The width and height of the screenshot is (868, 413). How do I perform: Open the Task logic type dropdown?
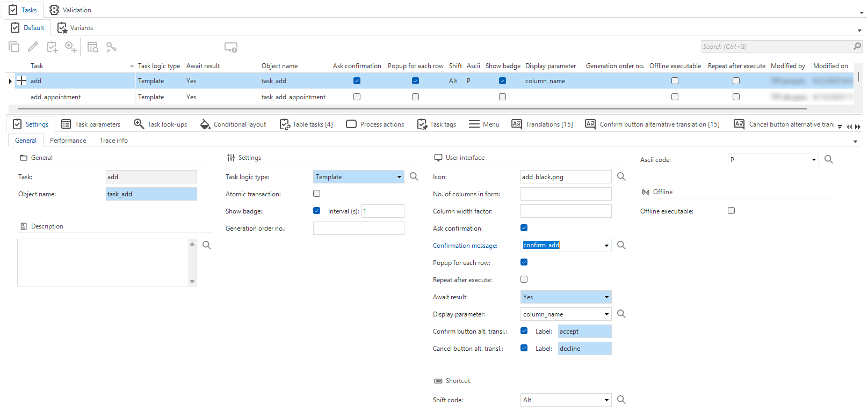pyautogui.click(x=399, y=177)
